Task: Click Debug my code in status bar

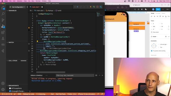Action: point(29,94)
